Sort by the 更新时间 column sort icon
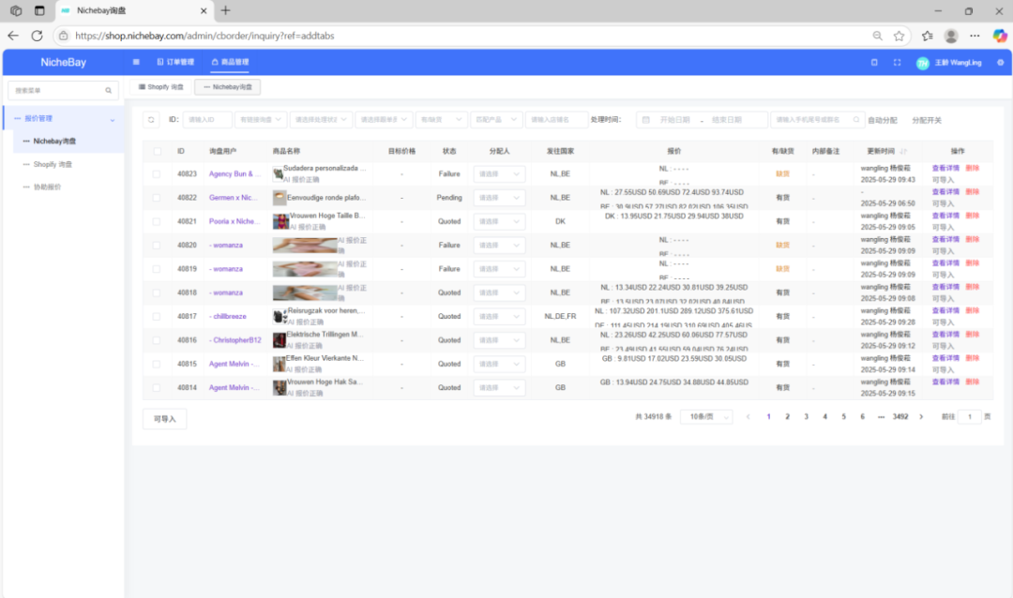The width and height of the screenshot is (1013, 598). [903, 151]
